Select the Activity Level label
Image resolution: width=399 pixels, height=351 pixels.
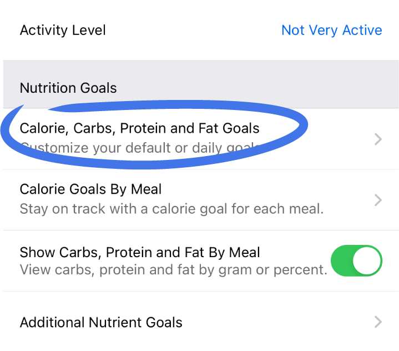(63, 30)
